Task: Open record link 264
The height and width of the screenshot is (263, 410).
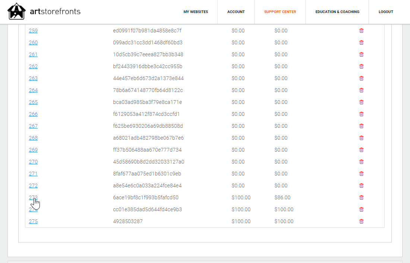Action: tap(33, 90)
